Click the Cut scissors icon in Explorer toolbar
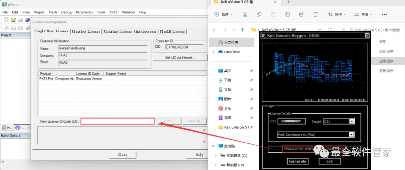The image size is (405, 170). pos(245,15)
